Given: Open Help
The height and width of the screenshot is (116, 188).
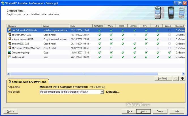Looking at the screenshot, I should (x=177, y=111).
